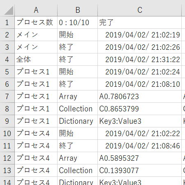Click cell with 0 : 10/10
The height and width of the screenshot is (185, 185).
pyautogui.click(x=77, y=23)
